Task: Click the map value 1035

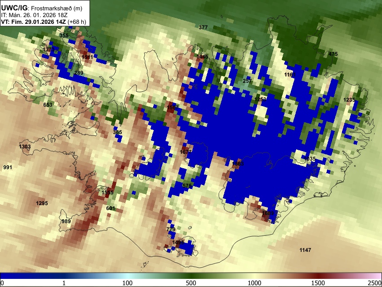Action: click(x=310, y=159)
